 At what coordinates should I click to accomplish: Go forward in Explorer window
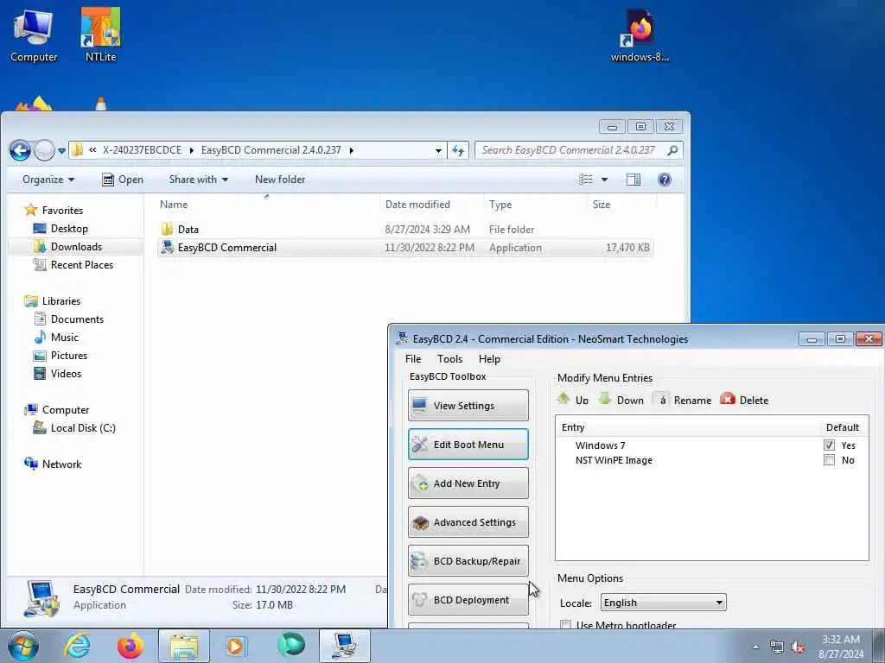44,150
